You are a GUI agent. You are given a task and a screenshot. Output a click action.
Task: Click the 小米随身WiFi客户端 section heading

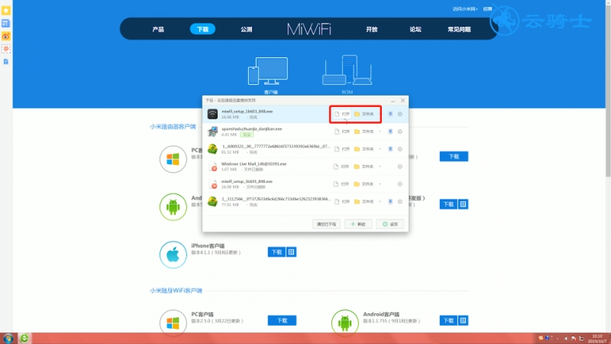[x=176, y=290]
